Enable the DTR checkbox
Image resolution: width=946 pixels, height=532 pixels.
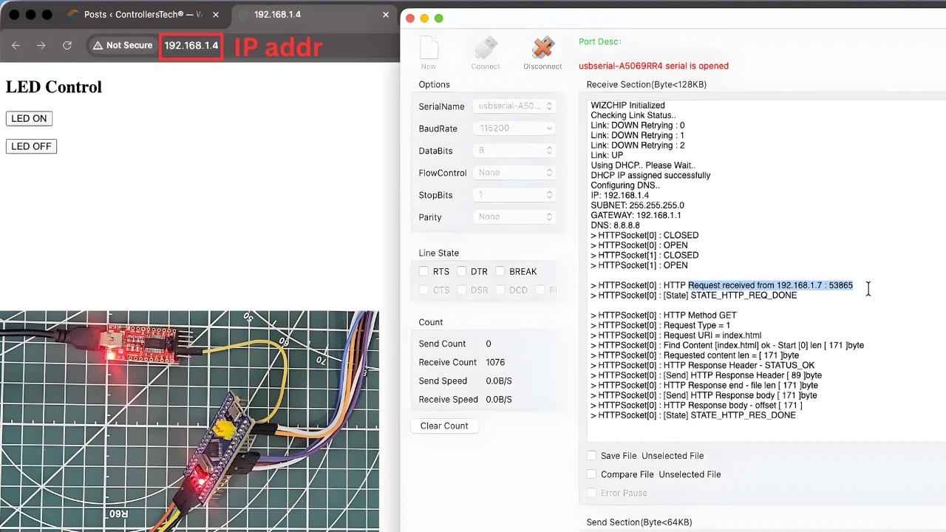(461, 271)
